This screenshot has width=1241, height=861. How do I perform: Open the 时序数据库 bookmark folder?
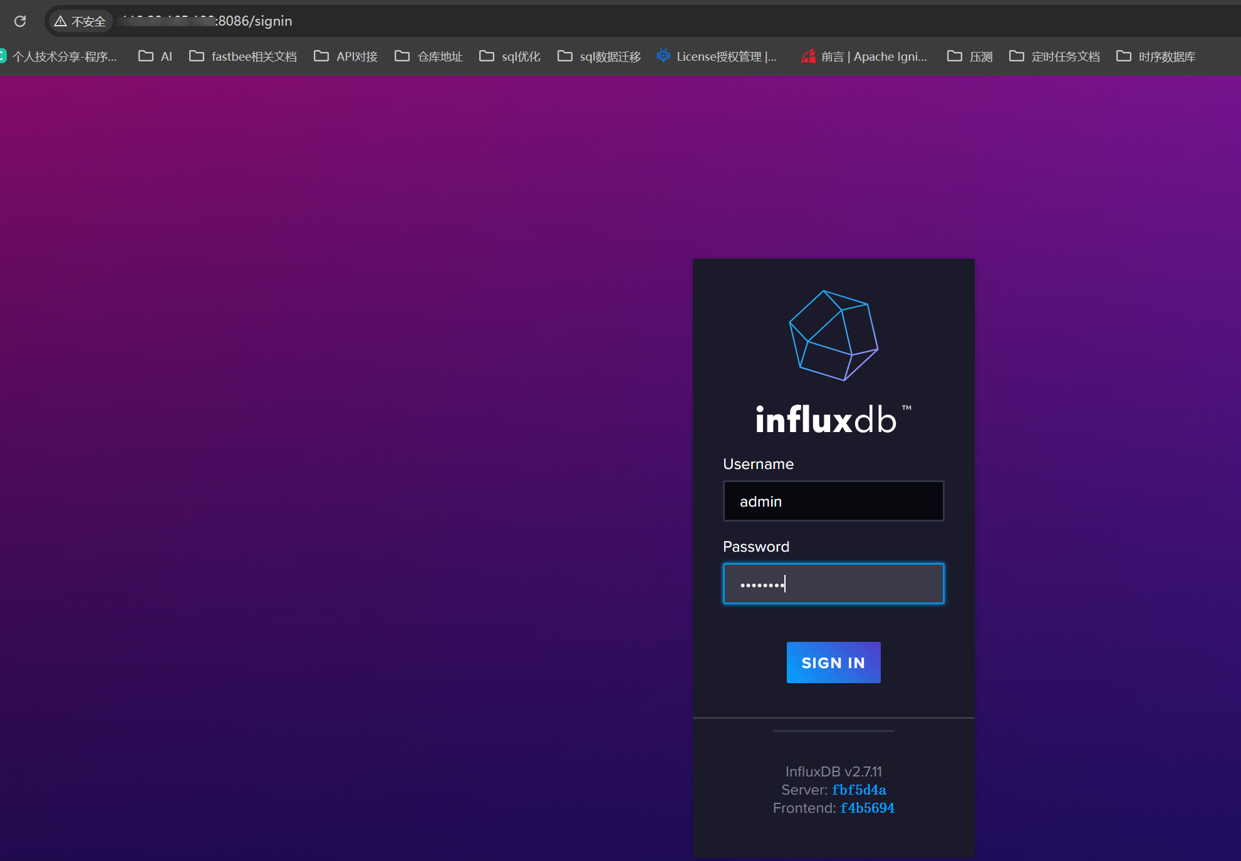[1156, 56]
